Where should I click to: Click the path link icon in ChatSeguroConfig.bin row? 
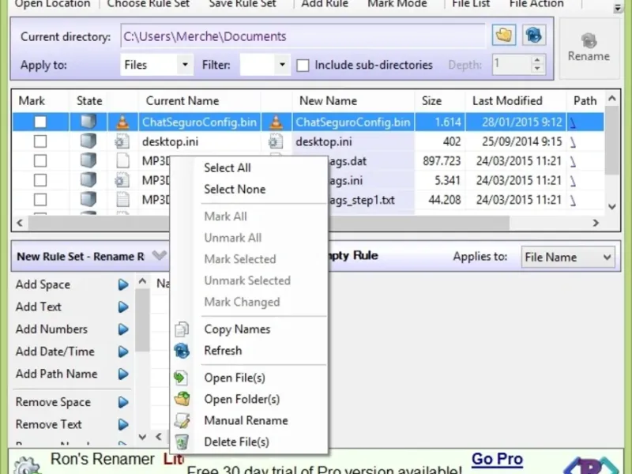coord(573,122)
